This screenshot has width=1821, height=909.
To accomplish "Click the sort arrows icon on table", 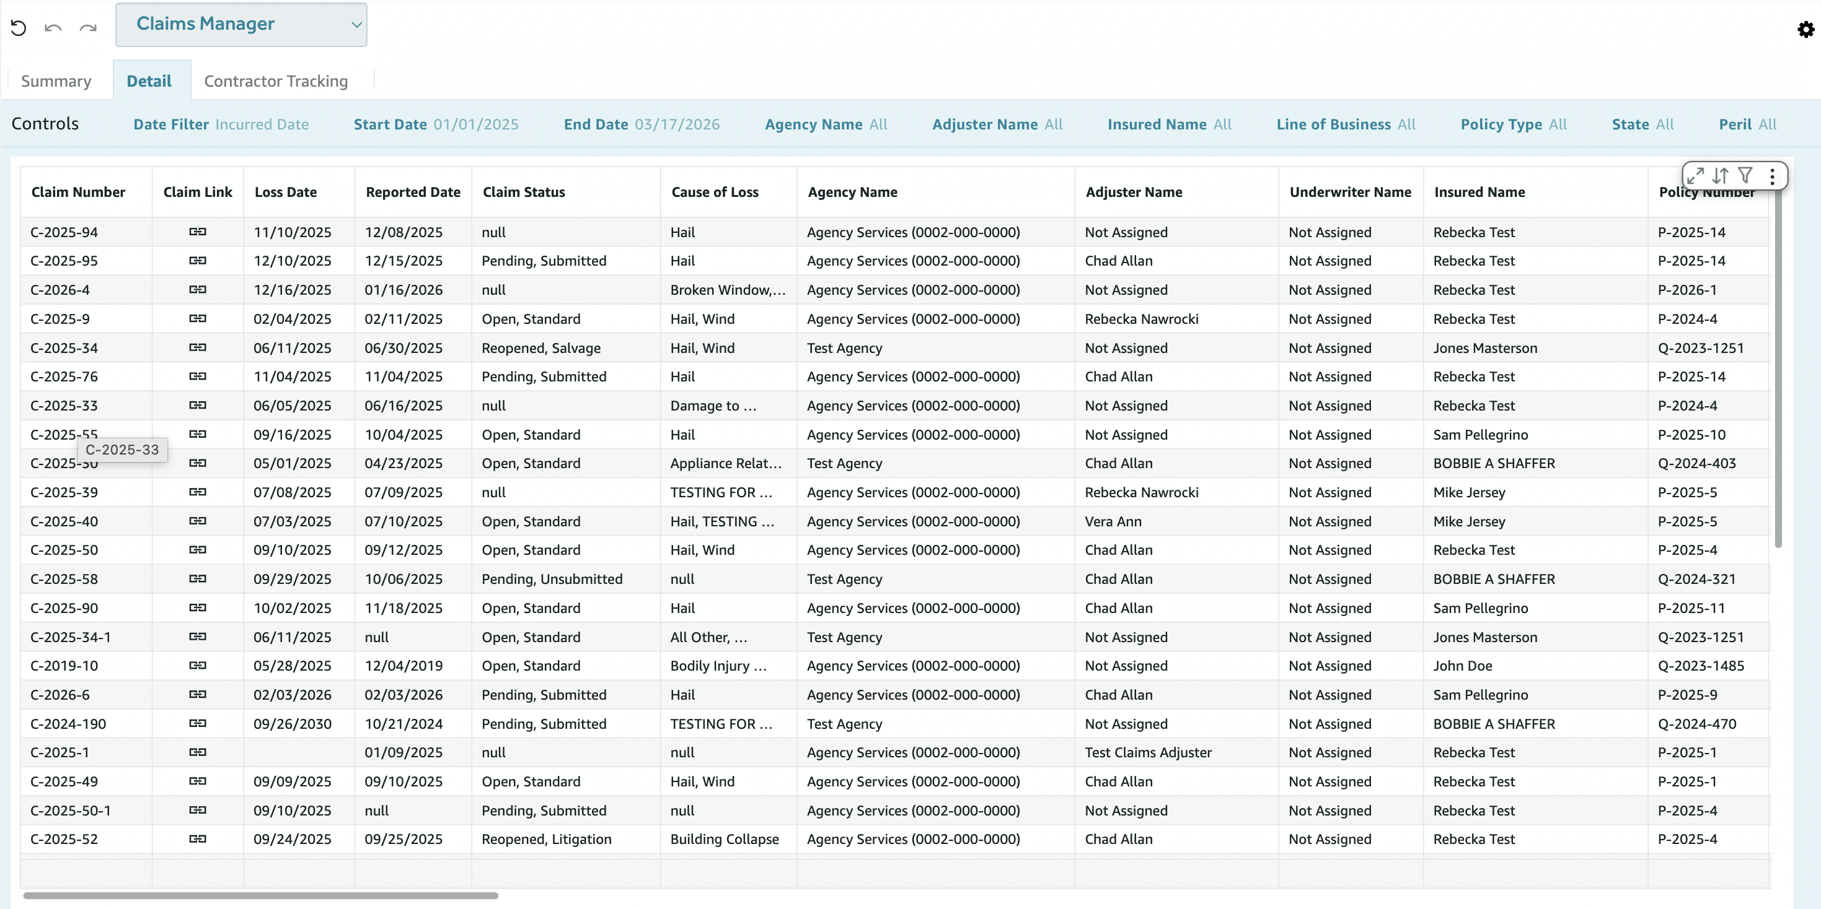I will pyautogui.click(x=1720, y=176).
